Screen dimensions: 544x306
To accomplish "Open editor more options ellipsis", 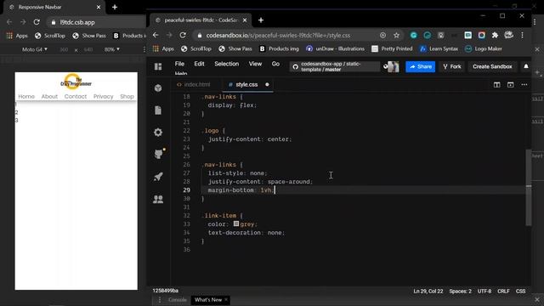I will (x=524, y=85).
